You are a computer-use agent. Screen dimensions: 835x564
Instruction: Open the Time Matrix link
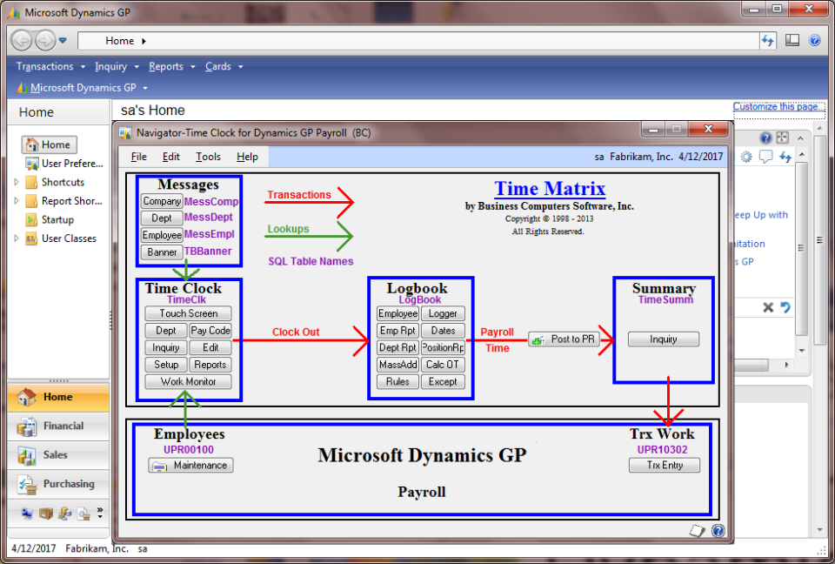[550, 188]
